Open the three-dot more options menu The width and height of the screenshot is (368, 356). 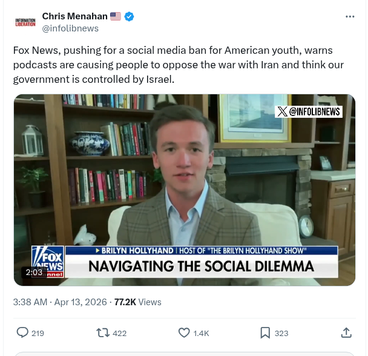[x=350, y=16]
